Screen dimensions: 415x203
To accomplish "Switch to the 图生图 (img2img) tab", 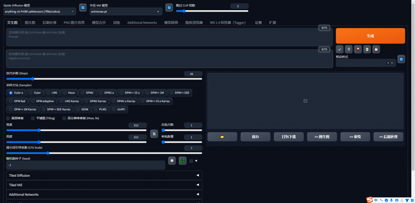I will click(x=30, y=23).
